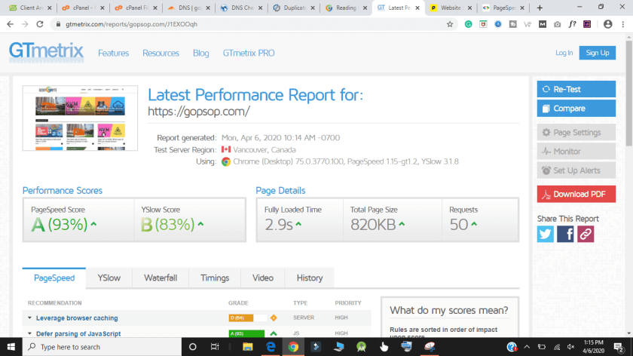Click the Monitor button
Viewport: 633px width, 356px height.
[576, 151]
